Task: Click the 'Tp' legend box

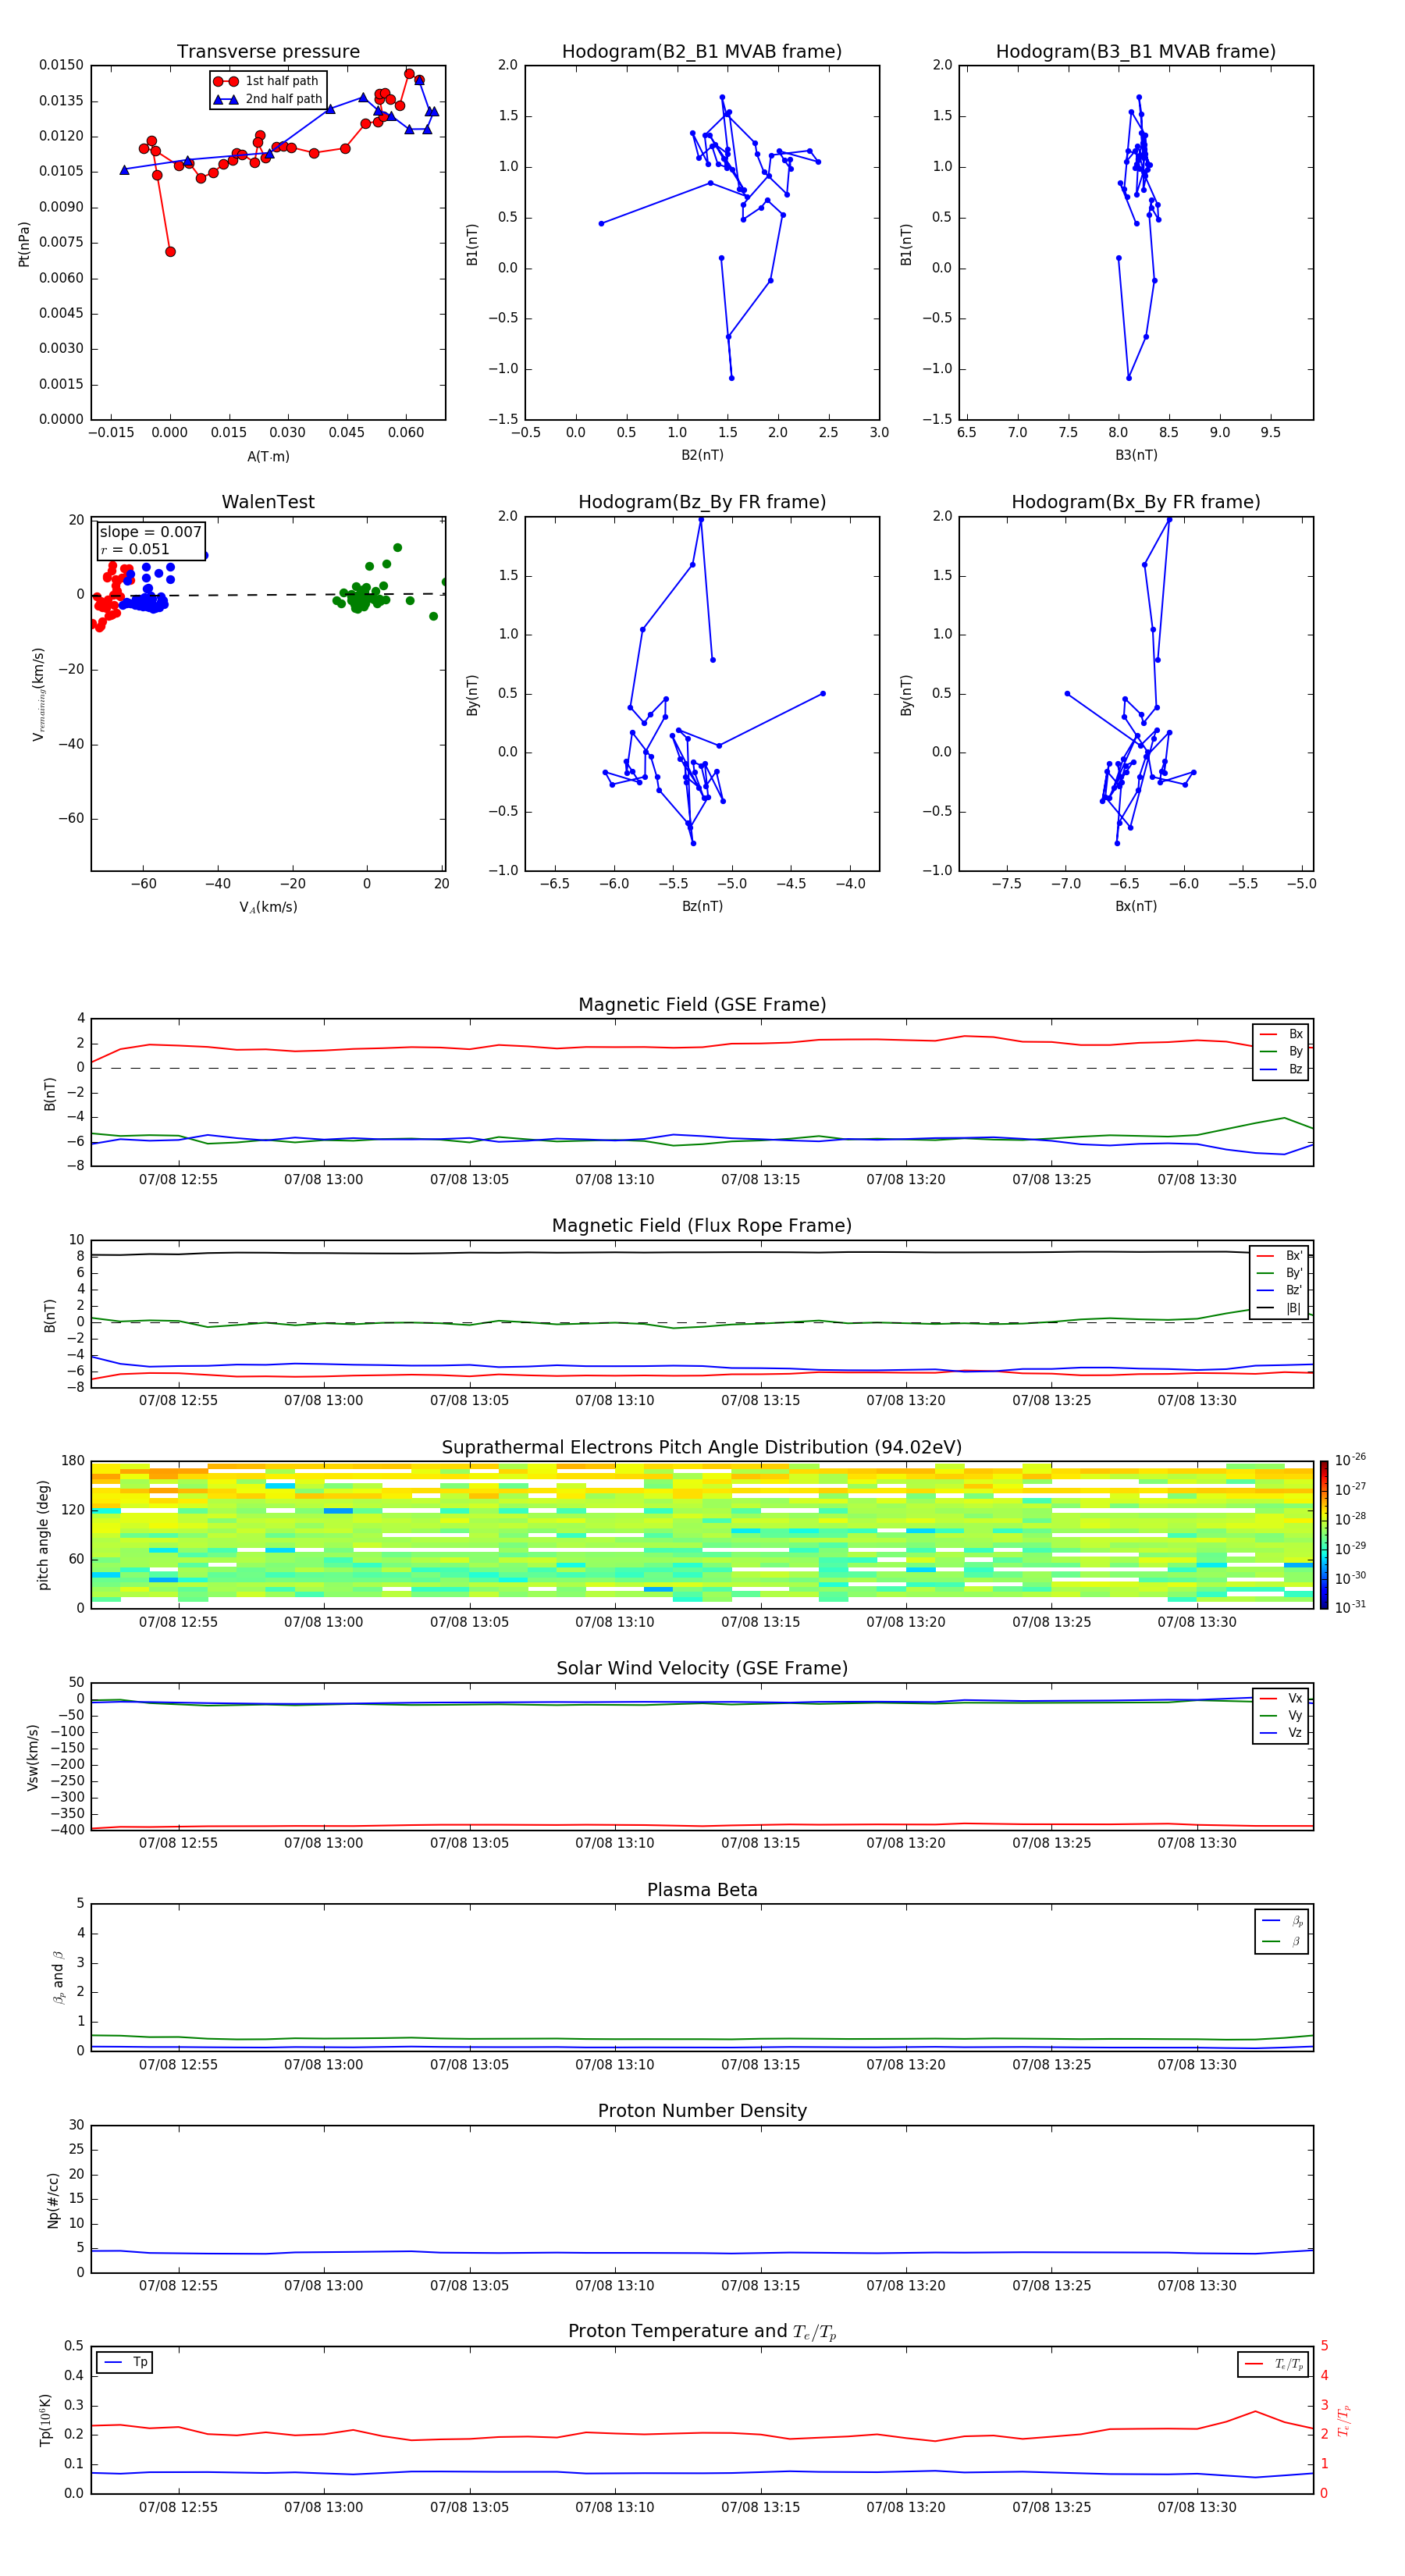Action: (x=125, y=2362)
